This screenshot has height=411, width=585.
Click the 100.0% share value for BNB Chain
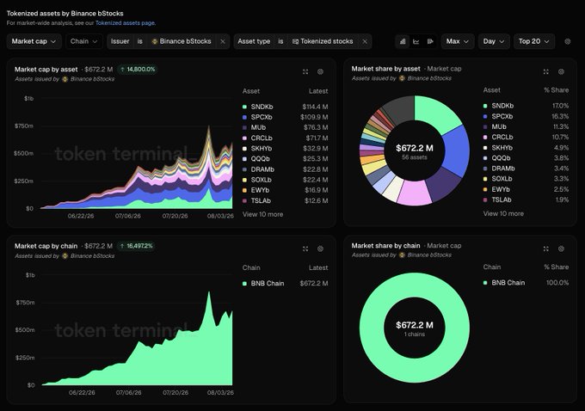click(x=557, y=283)
